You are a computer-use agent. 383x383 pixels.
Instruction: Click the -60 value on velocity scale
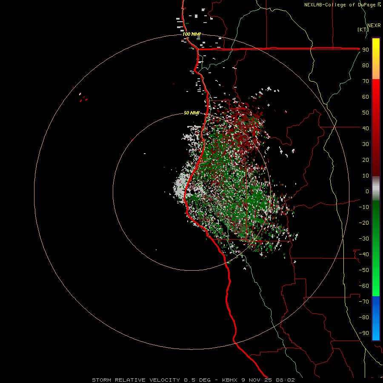coord(364,286)
